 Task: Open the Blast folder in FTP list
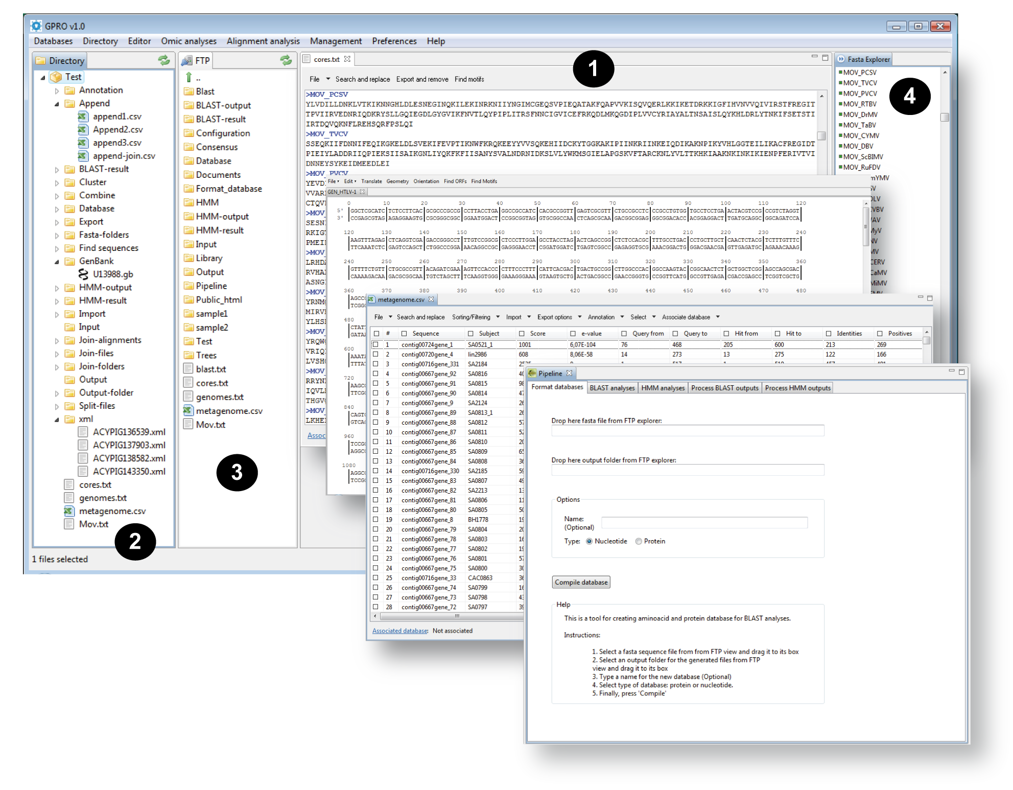pyautogui.click(x=205, y=91)
